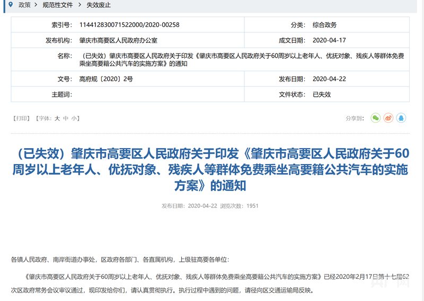Viewport: 424px width, 301px height.
Task: Click the issuing agency 肇庆市高要区人民政府办公室
Action: coord(118,40)
